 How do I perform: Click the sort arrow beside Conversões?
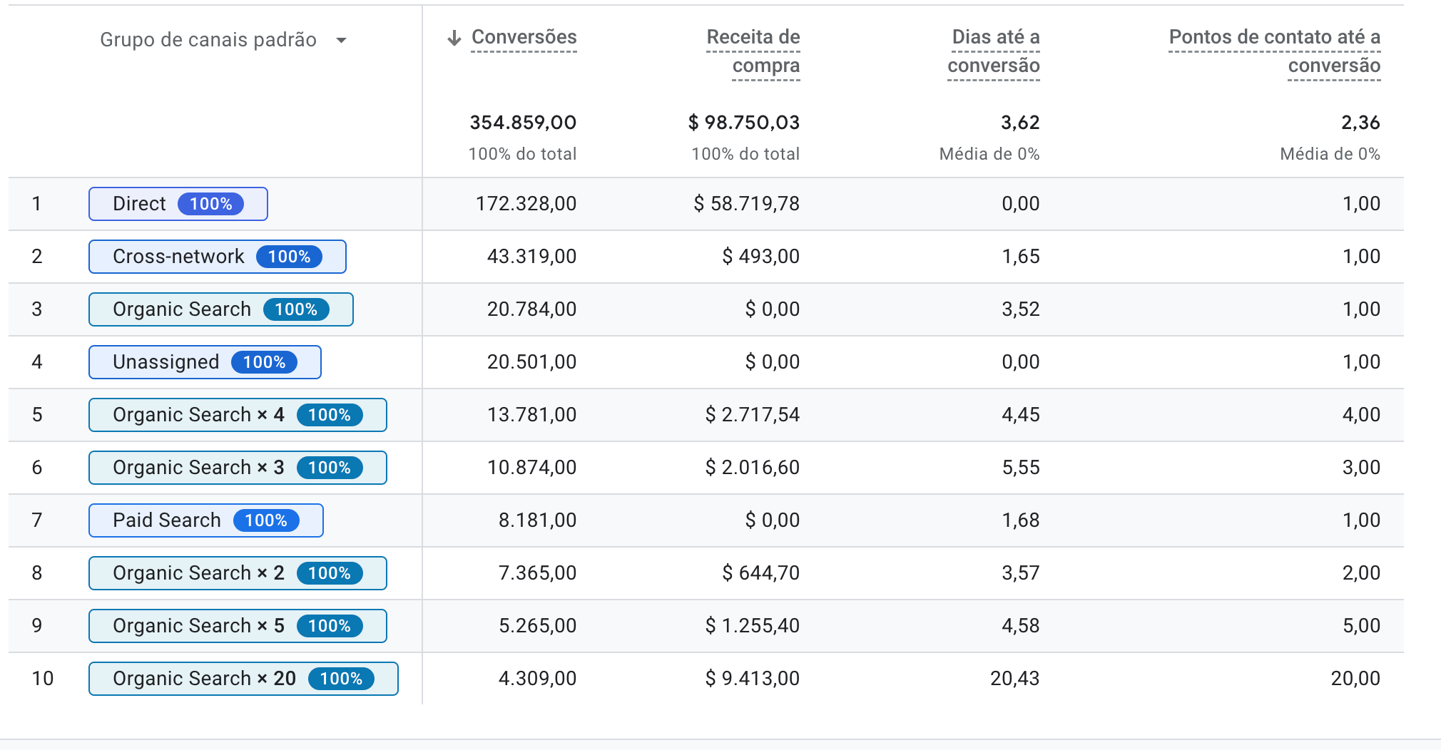[x=454, y=38]
